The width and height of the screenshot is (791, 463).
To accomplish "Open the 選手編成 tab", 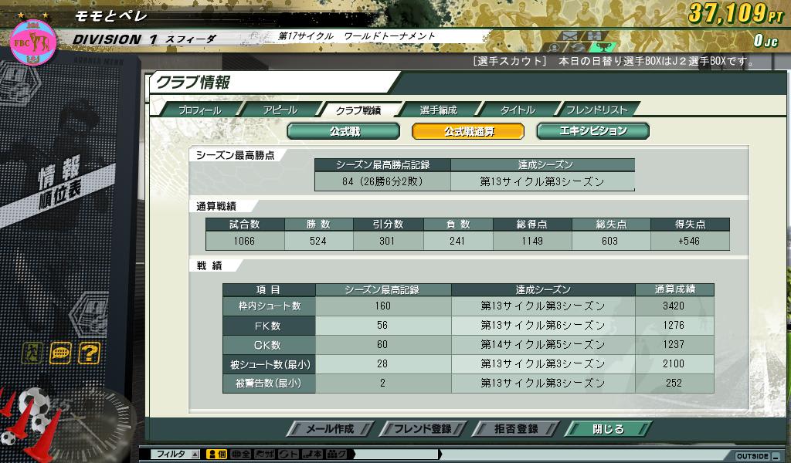I will (438, 110).
